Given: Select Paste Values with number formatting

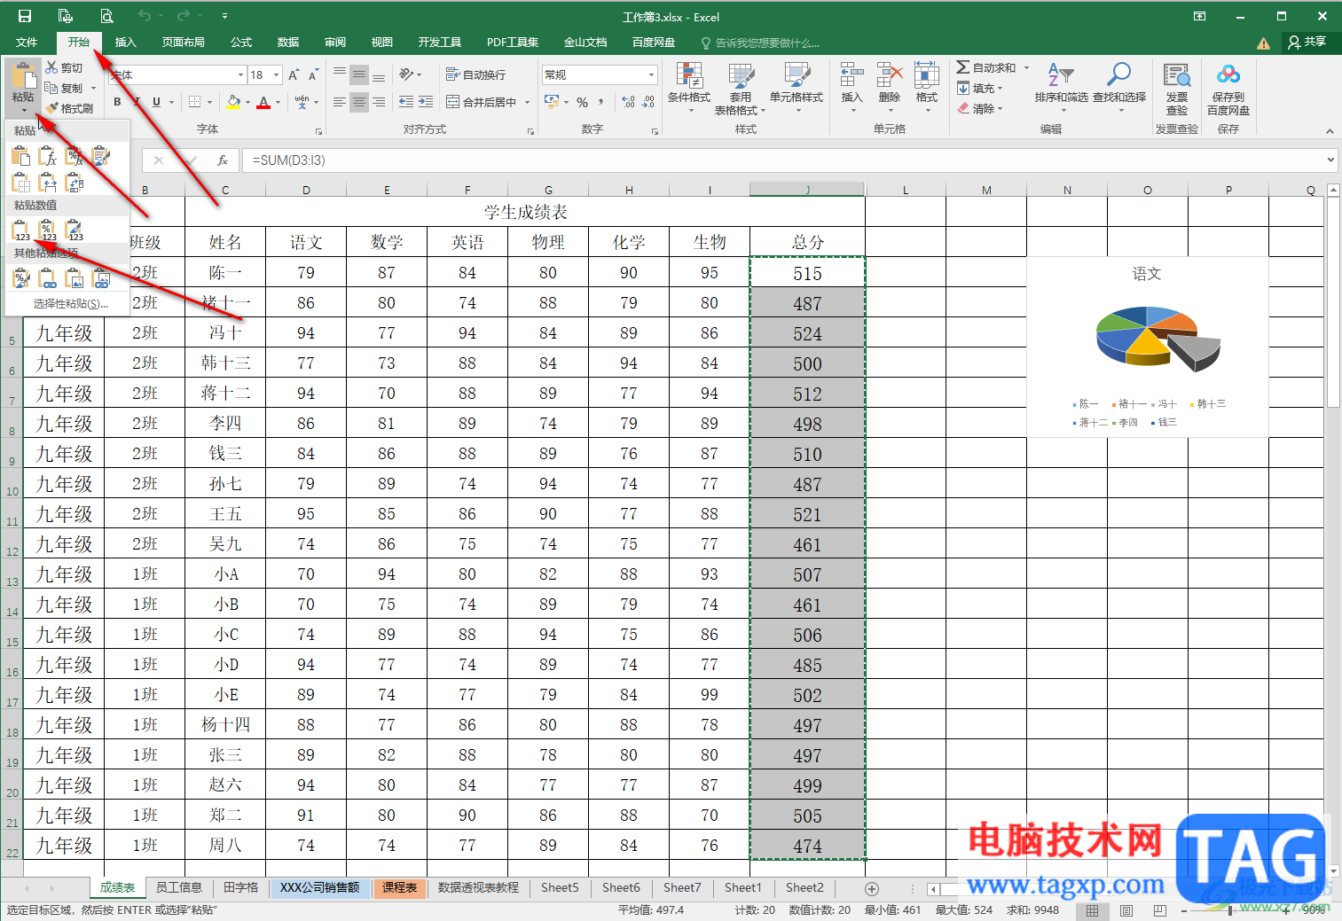Looking at the screenshot, I should (49, 230).
